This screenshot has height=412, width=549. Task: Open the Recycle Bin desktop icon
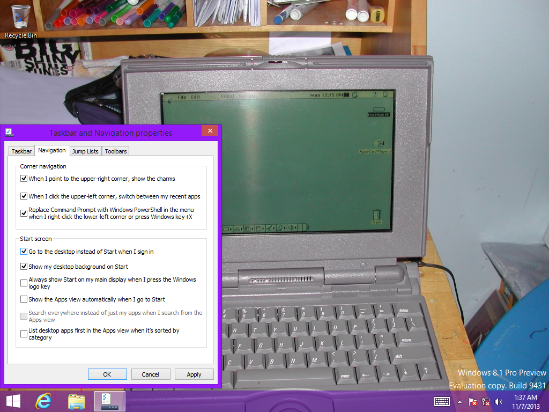pyautogui.click(x=20, y=21)
